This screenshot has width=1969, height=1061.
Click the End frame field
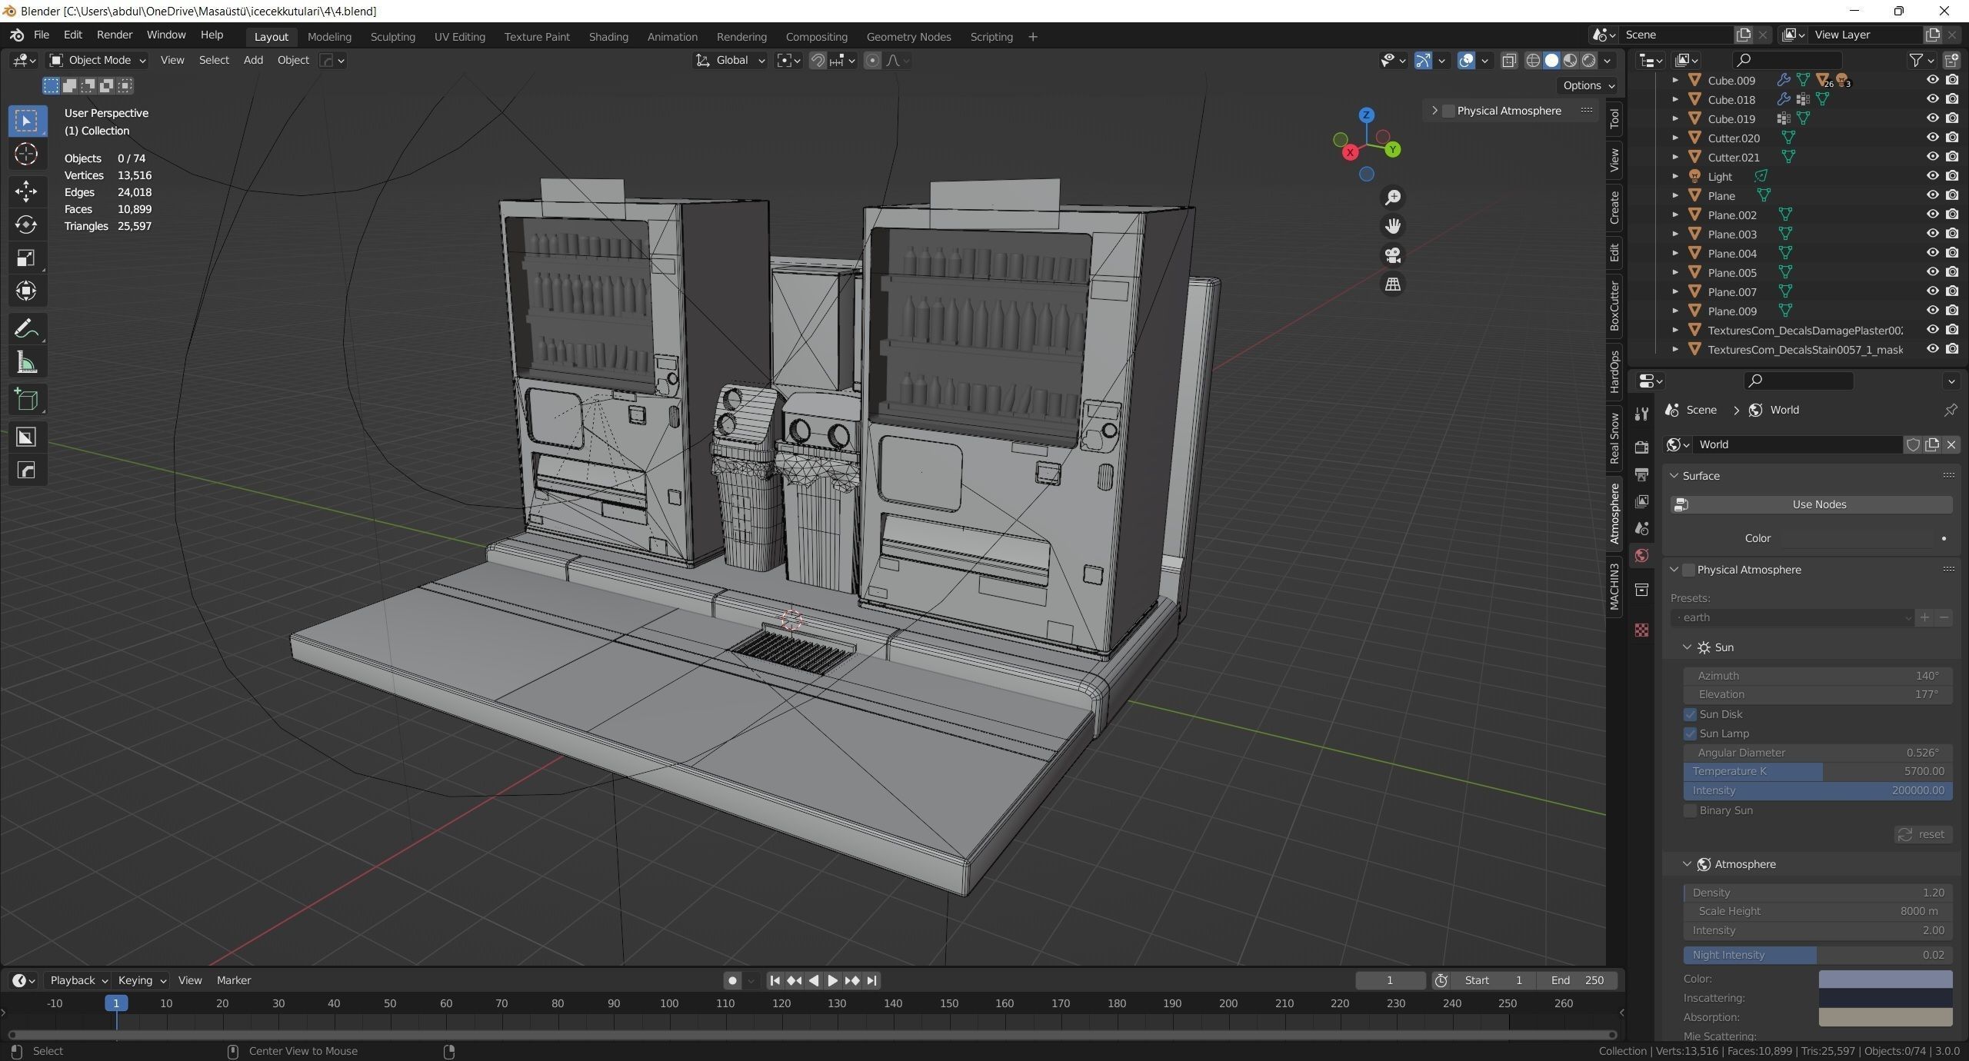(x=1577, y=980)
